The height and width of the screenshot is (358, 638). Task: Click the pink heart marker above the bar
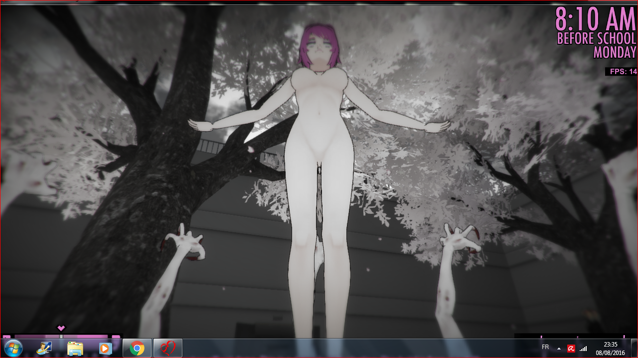pos(61,328)
